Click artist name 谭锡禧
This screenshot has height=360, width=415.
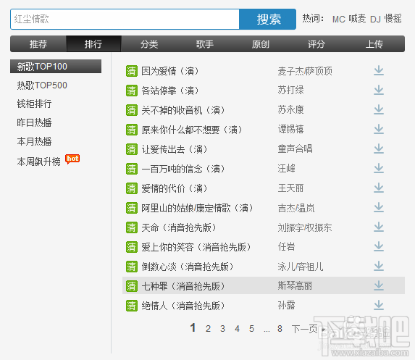pos(290,129)
